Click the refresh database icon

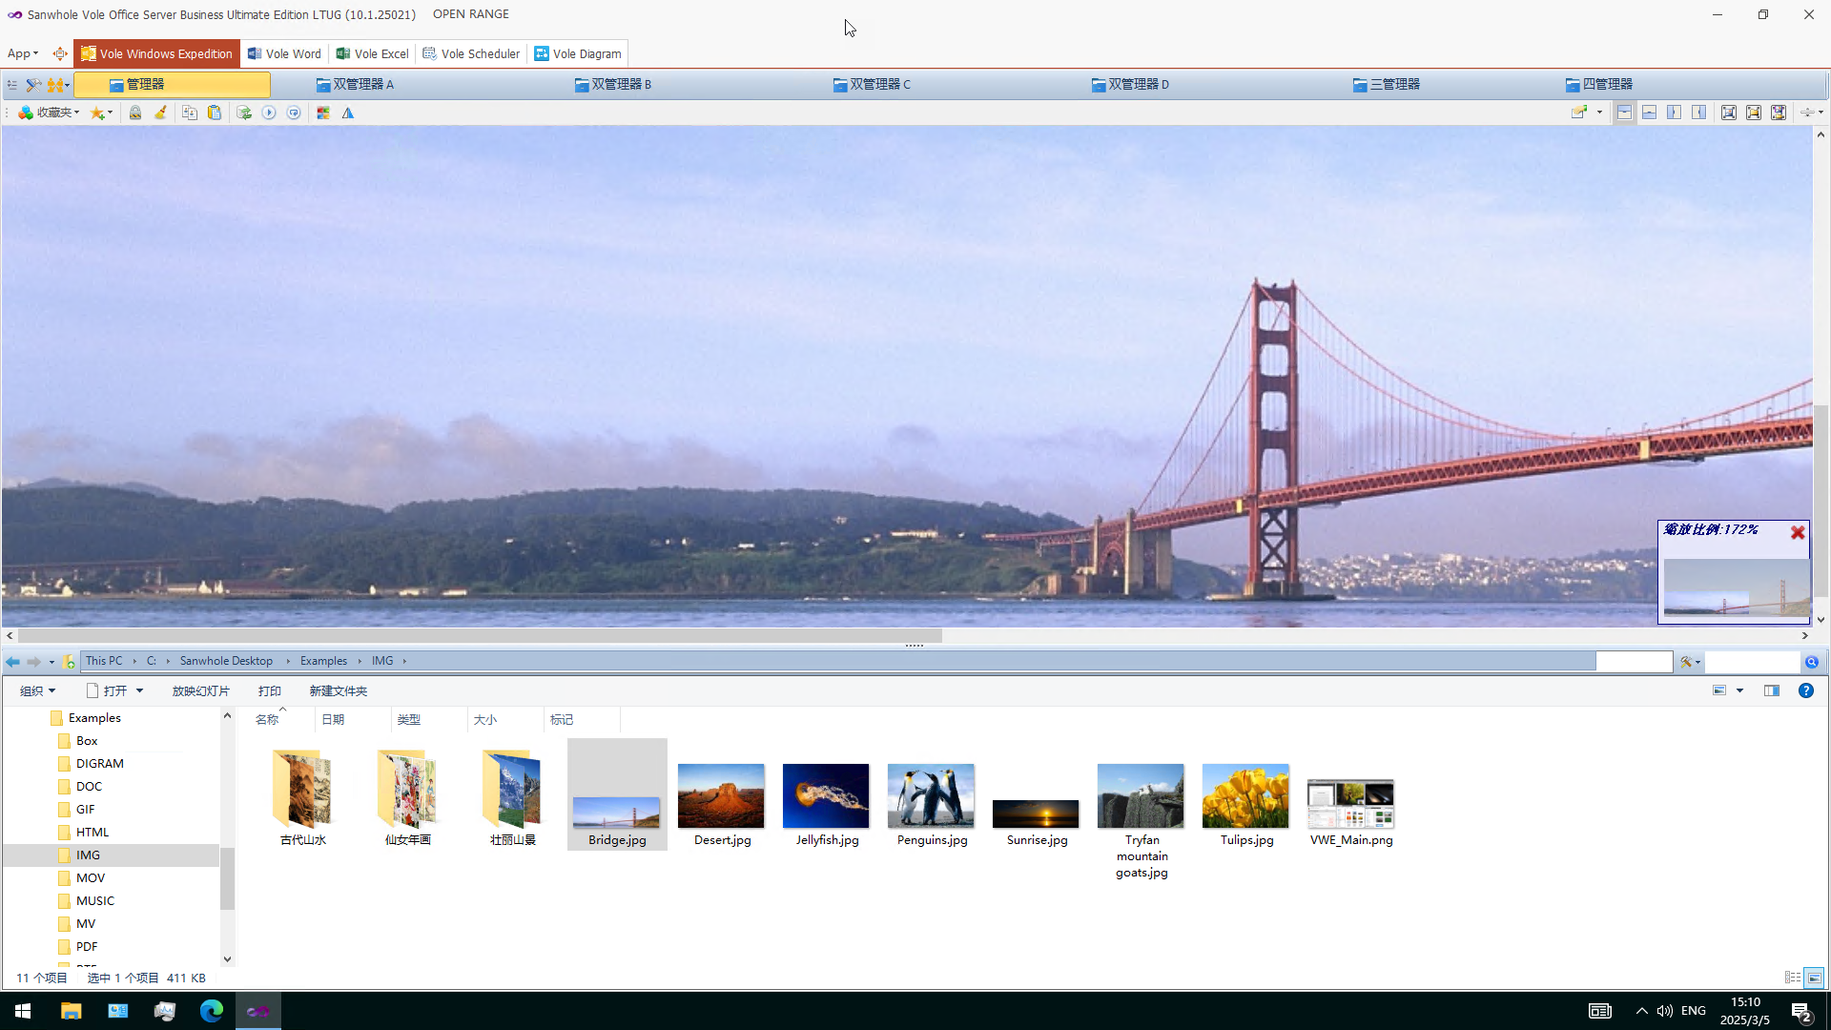[x=244, y=113]
